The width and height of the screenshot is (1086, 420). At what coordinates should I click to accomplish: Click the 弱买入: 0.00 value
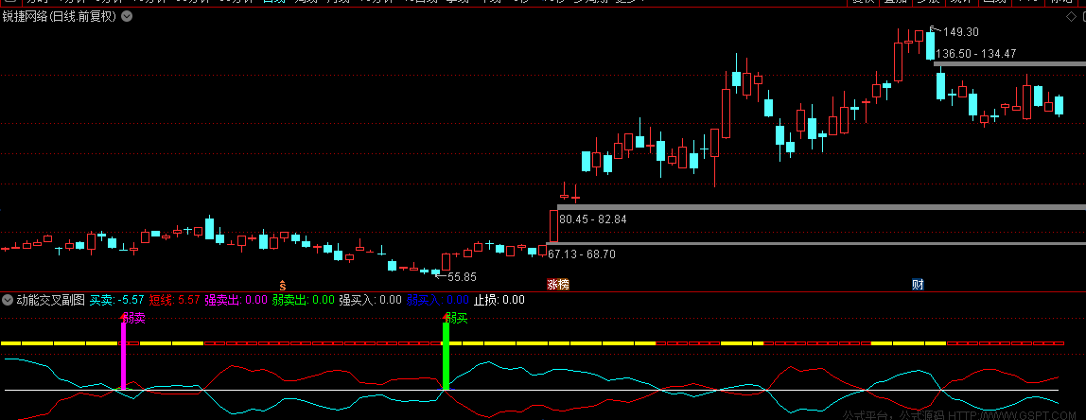click(438, 300)
